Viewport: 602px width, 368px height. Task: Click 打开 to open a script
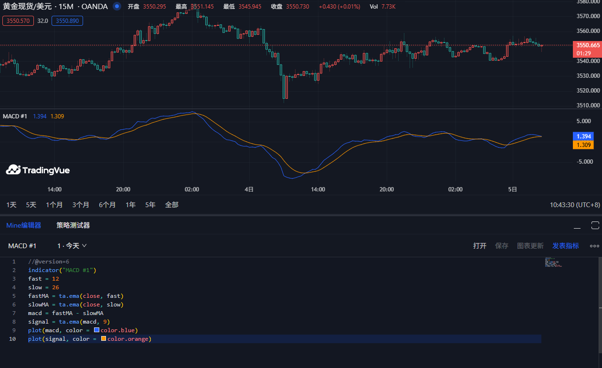point(479,246)
